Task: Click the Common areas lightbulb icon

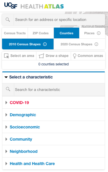Action: click(x=75, y=56)
